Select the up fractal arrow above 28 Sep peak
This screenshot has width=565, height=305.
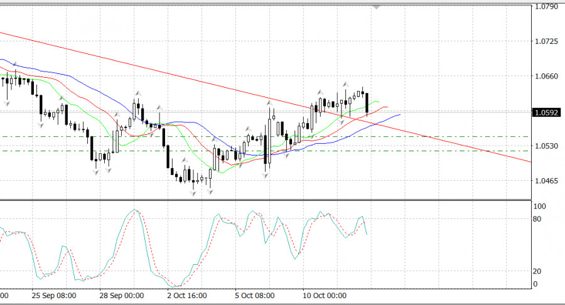click(138, 94)
